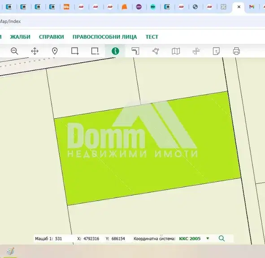
Task: Click the export sheet with arrow icon
Action: point(216,51)
